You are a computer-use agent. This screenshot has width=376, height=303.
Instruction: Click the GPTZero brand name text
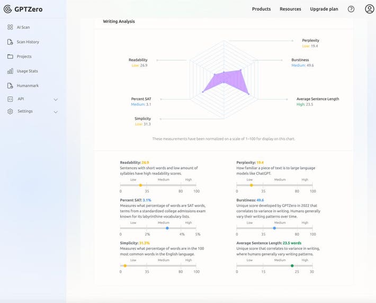pos(29,9)
